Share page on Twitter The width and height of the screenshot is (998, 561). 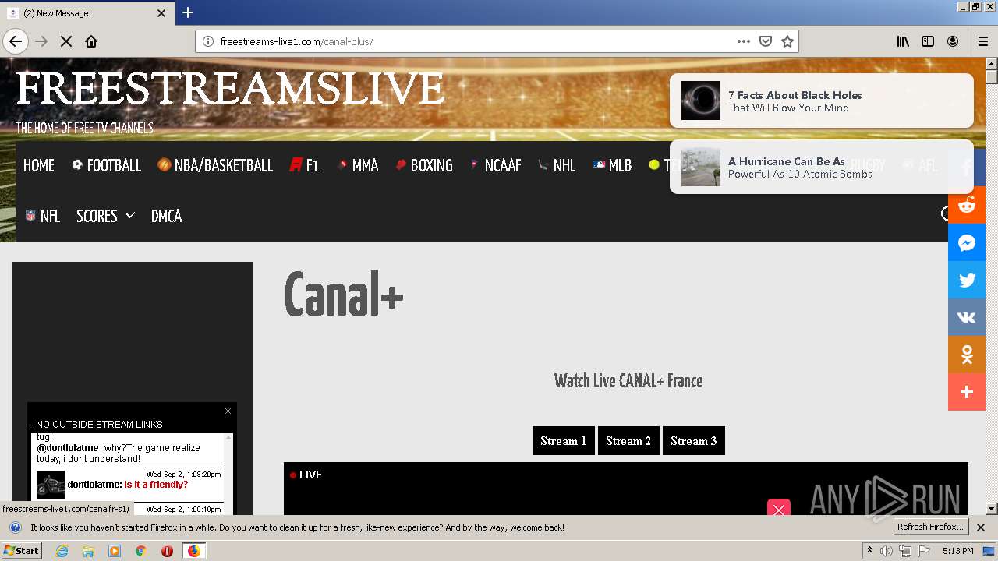click(x=967, y=280)
